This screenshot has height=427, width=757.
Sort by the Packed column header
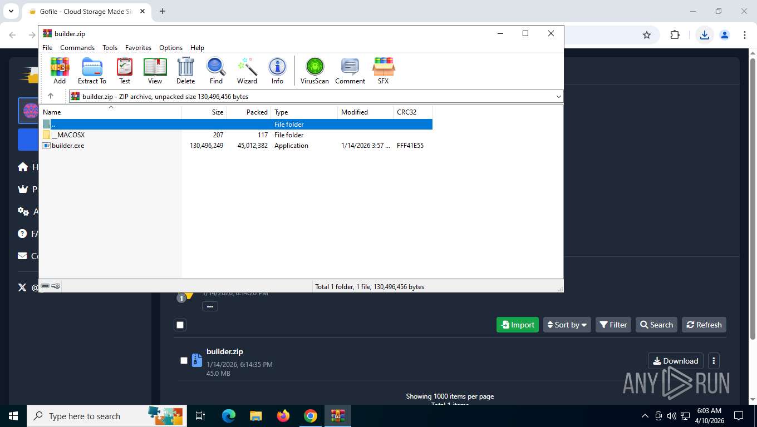249,112
